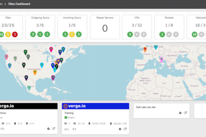Screen dimensions: 206x137
Task: Click the green 23 badge under Sites
Action: 1,34
